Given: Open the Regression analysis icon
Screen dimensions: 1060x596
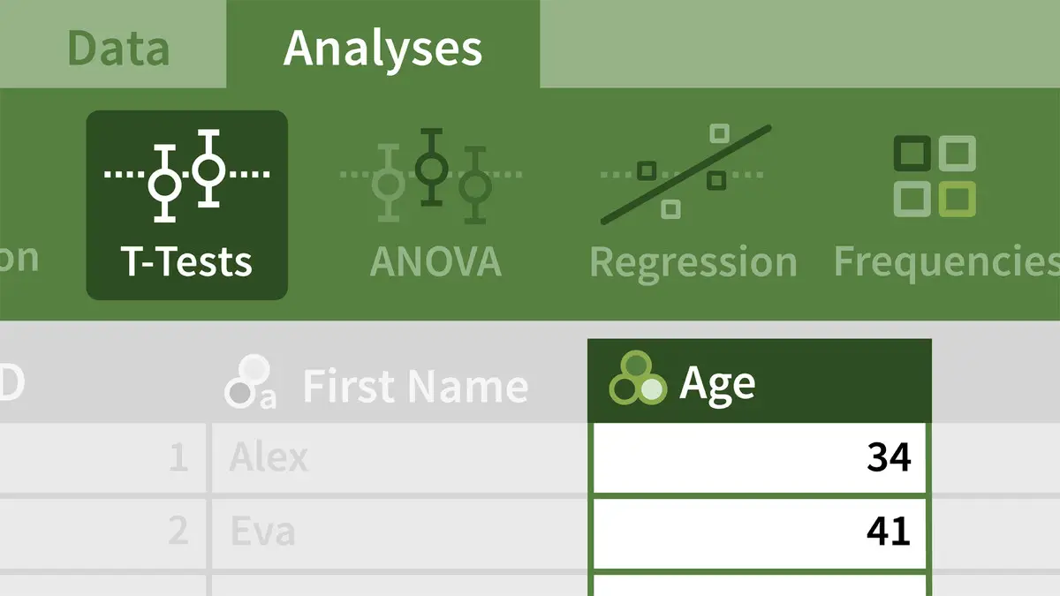Looking at the screenshot, I should 685,173.
